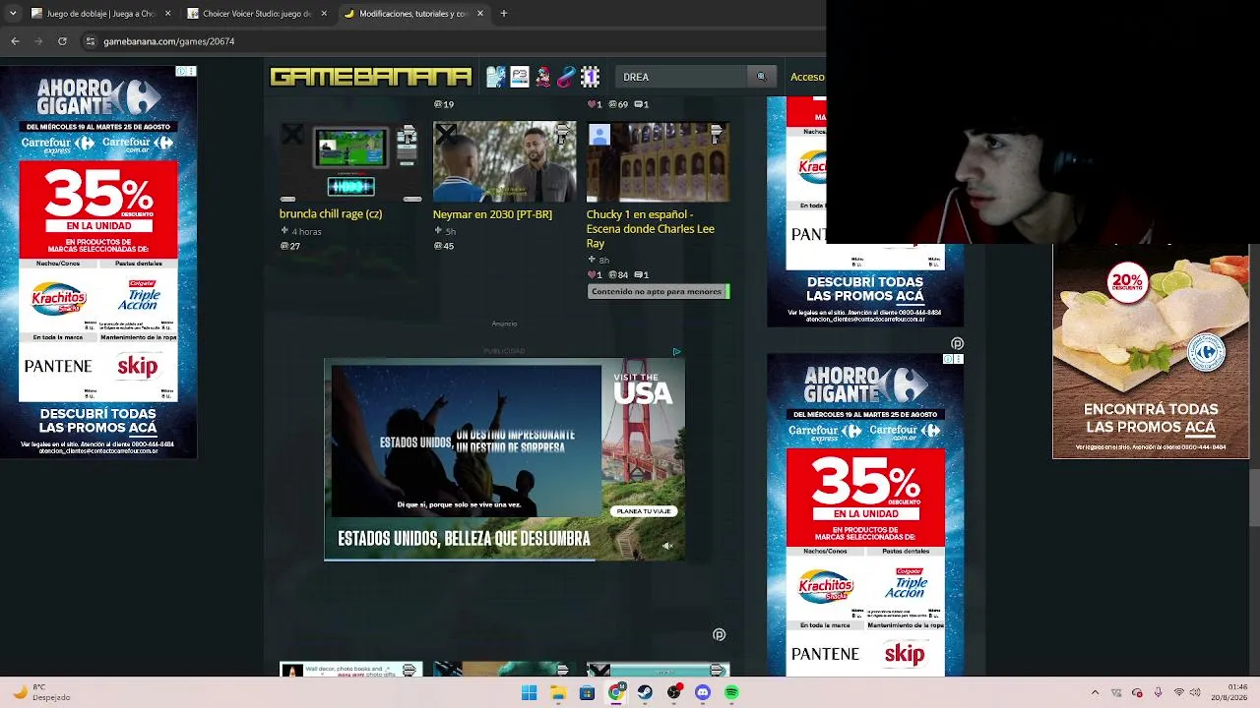
Task: Open 'Chucky 1 en español' title link
Action: click(x=651, y=228)
